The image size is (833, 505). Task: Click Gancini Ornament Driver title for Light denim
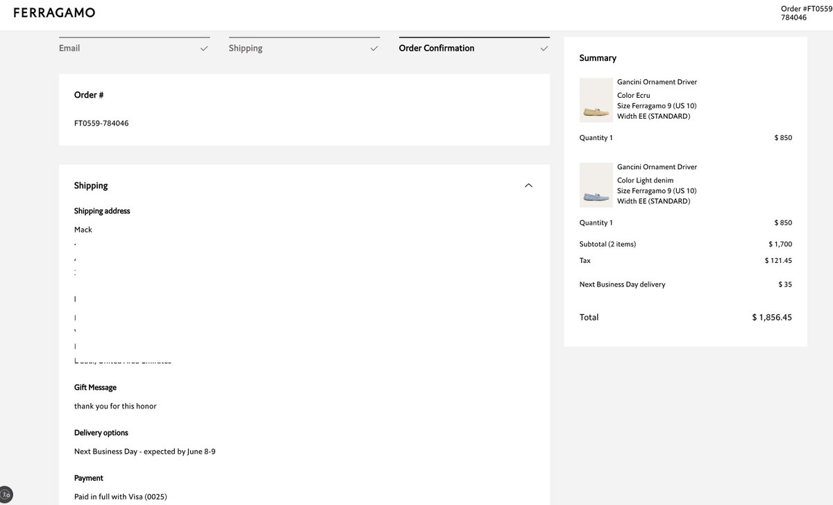(x=657, y=167)
